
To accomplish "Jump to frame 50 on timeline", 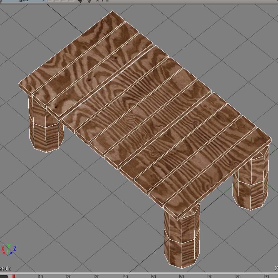I will 153,276.
